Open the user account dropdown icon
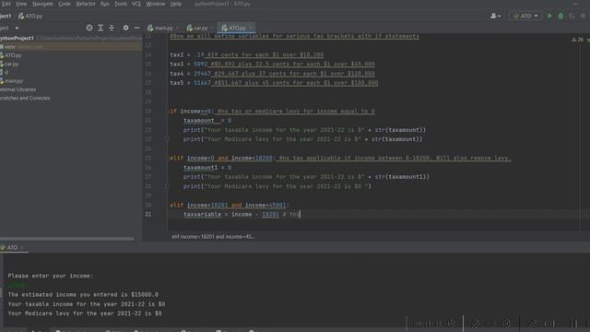The height and width of the screenshot is (332, 590). (x=495, y=17)
